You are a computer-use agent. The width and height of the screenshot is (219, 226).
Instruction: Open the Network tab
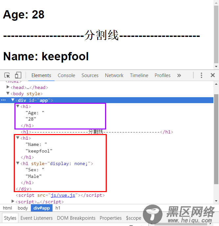pyautogui.click(x=114, y=75)
